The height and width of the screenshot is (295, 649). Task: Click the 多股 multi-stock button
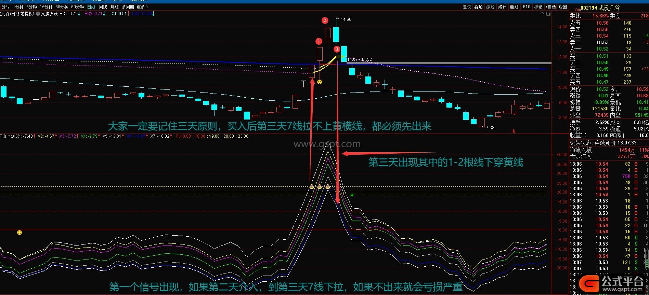[x=490, y=7]
